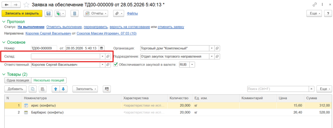Click the На выполнении status link

[31, 27]
